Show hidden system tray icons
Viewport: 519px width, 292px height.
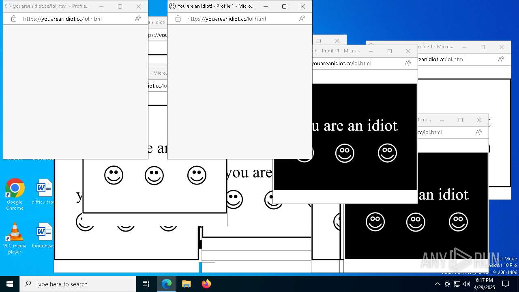click(x=437, y=284)
